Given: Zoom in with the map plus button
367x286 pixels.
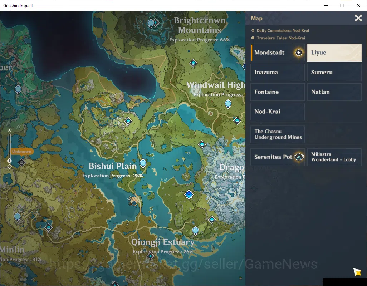Looking at the screenshot, I should pos(9,130).
